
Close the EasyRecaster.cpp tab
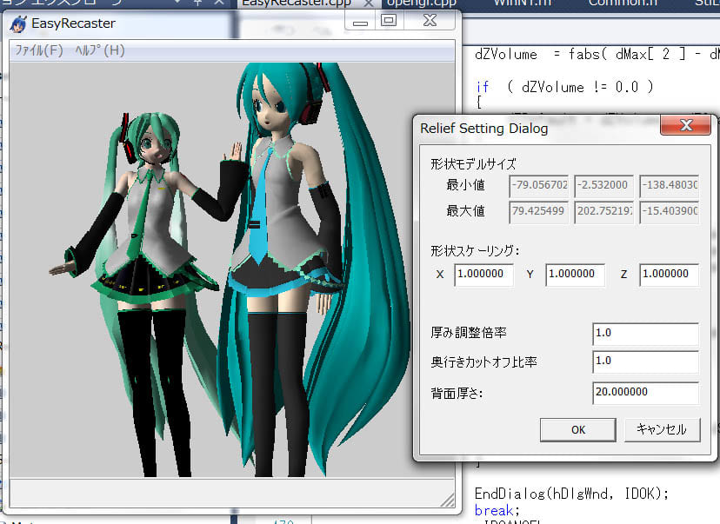pos(369,3)
